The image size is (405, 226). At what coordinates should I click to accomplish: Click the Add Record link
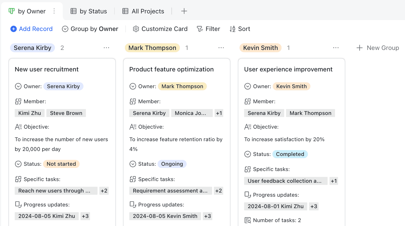coord(36,29)
